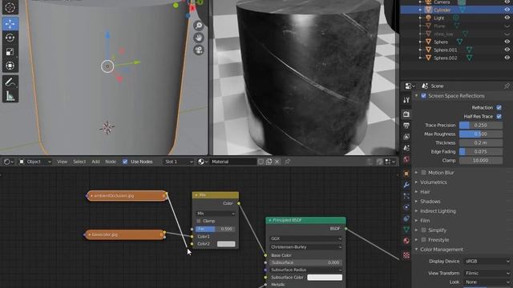This screenshot has width=513, height=288.
Task: Select the Cursor tool in viewport toolbar
Action: click(10, 7)
